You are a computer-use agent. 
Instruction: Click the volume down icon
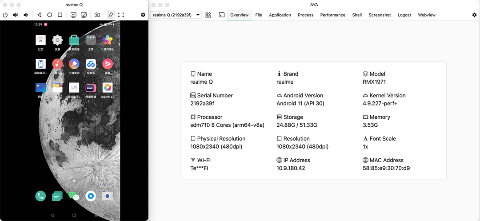(26, 15)
